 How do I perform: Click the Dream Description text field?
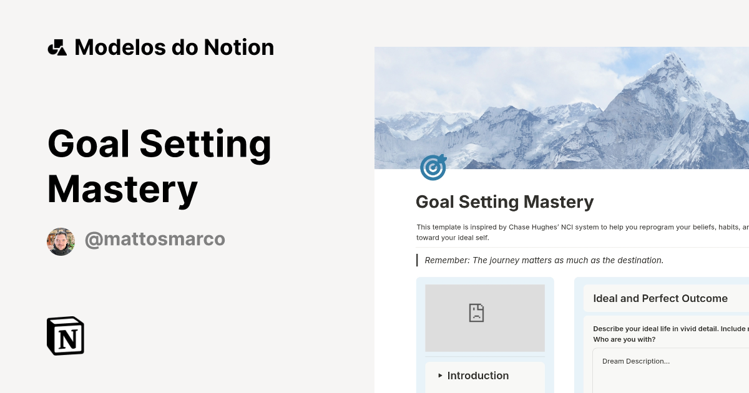pos(635,361)
